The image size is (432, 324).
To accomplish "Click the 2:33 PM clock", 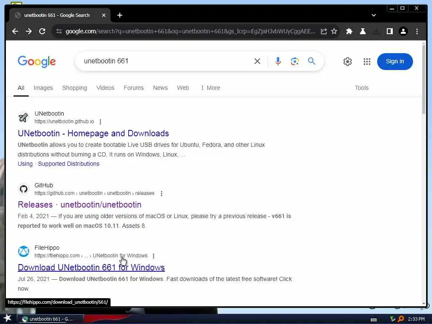I will coord(416,319).
